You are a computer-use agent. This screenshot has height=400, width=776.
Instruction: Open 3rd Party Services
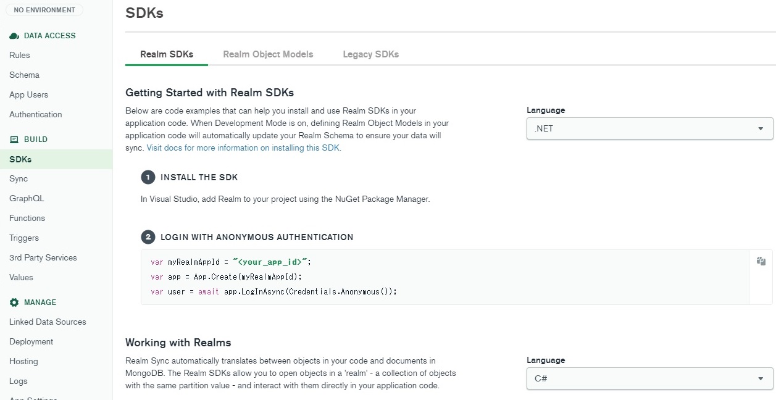coord(43,257)
